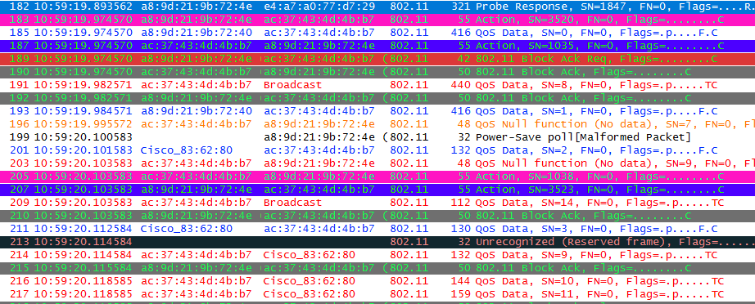Select packet 210 Block Ack row

[x=377, y=216]
